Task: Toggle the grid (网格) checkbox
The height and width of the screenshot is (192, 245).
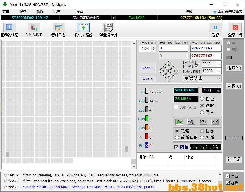Action: [176, 148]
